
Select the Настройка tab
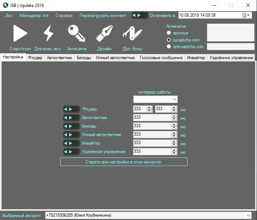13,57
